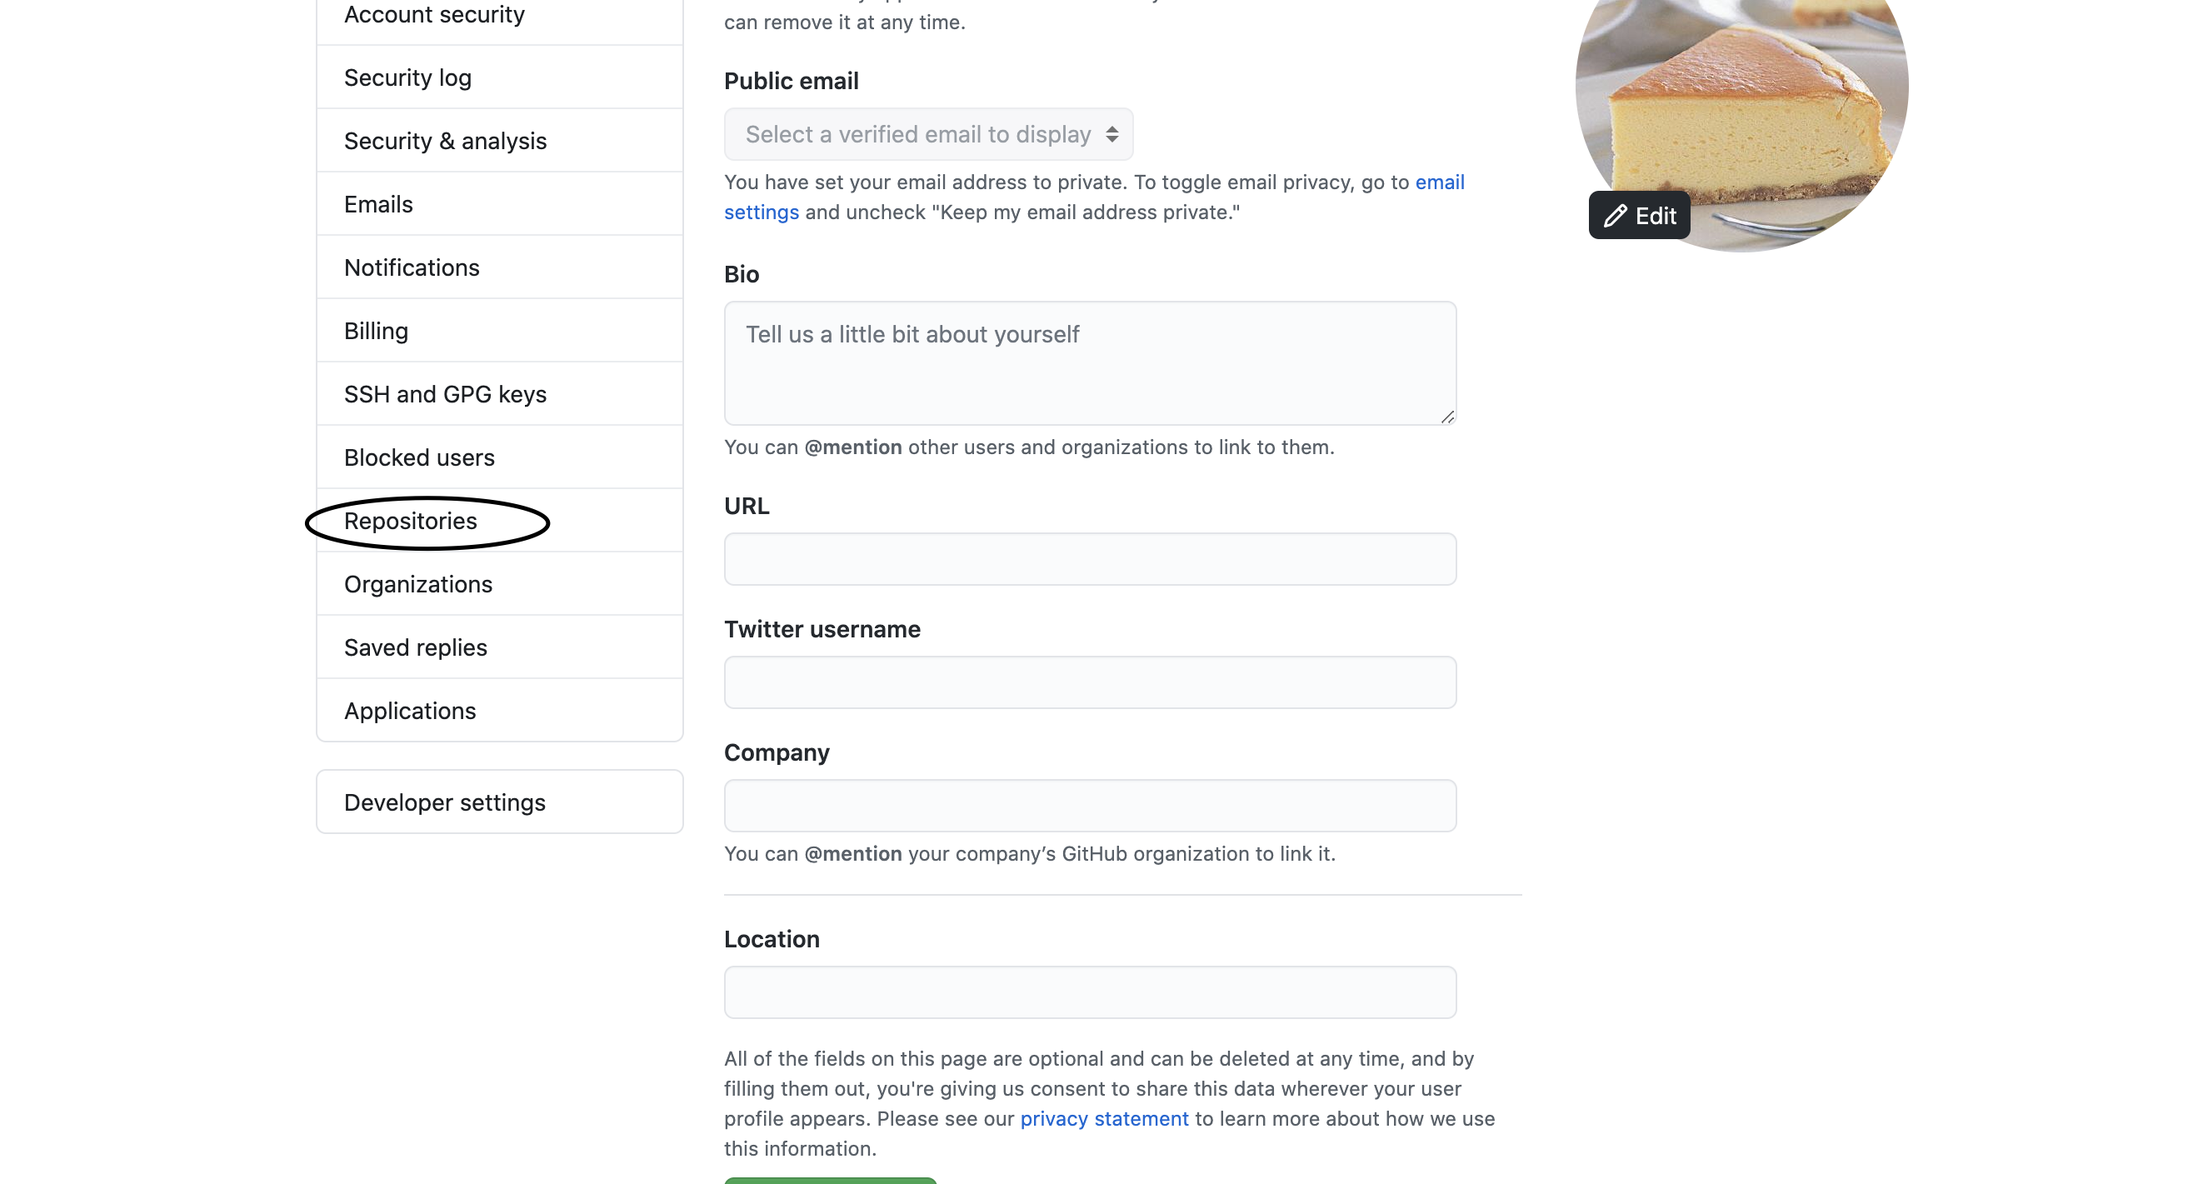Open Developer settings
Screen dimensions: 2193x1184
tap(444, 802)
